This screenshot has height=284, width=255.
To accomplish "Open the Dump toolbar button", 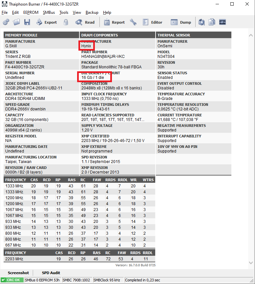I will point(181,22).
